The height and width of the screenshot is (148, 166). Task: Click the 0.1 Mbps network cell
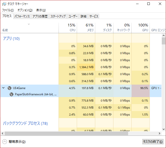point(122,108)
